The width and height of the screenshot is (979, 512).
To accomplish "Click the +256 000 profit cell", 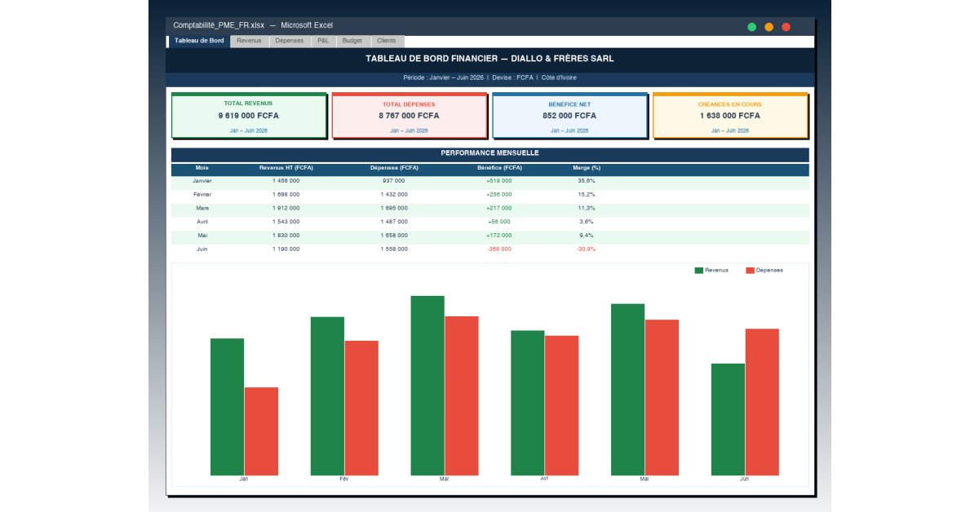I will (x=499, y=195).
